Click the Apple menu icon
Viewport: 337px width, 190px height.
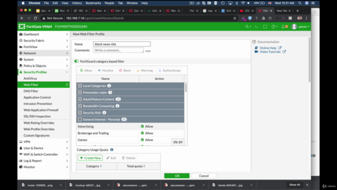(x=23, y=3)
